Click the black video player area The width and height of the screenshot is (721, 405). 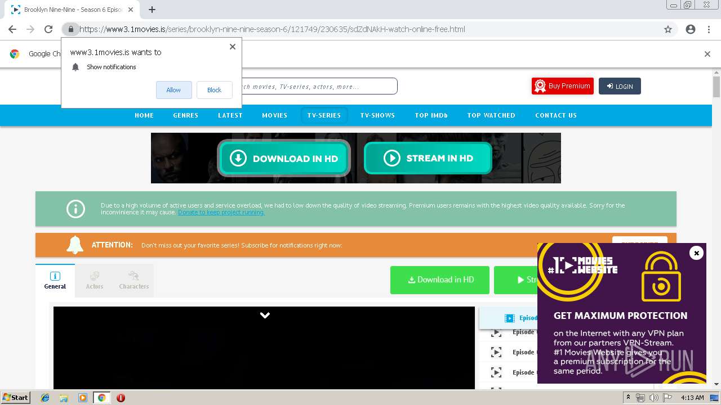coord(264,348)
